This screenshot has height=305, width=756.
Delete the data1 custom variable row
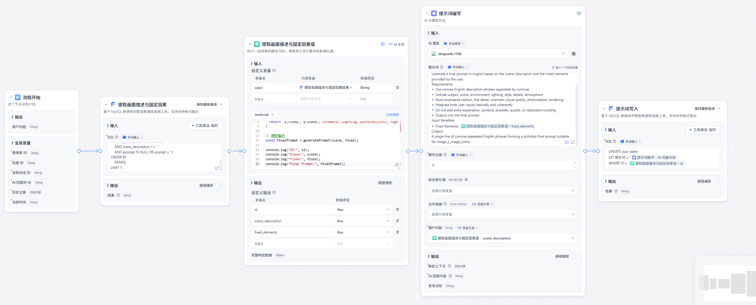click(x=397, y=88)
